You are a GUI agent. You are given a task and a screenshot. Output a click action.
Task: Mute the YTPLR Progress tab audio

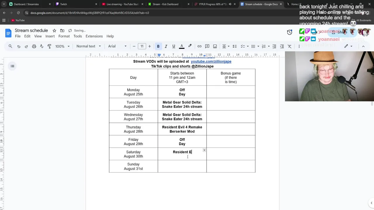(230, 4)
